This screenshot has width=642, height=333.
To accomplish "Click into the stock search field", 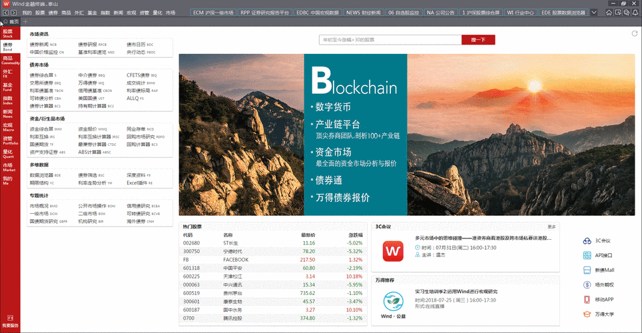I will (x=390, y=40).
